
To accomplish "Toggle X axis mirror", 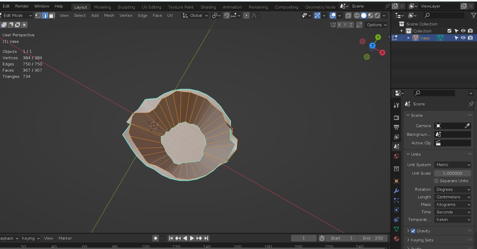I will [x=339, y=25].
